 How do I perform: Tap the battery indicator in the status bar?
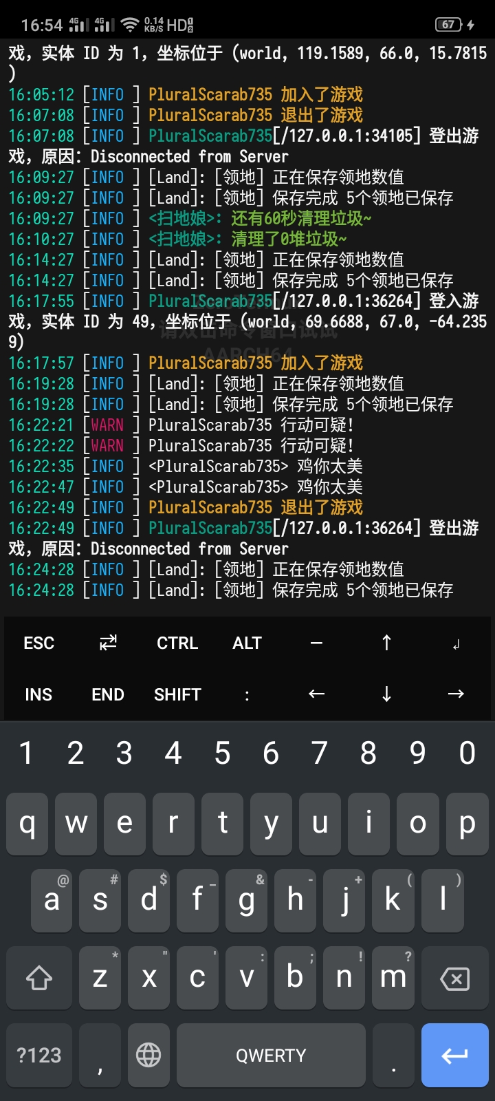coord(448,25)
